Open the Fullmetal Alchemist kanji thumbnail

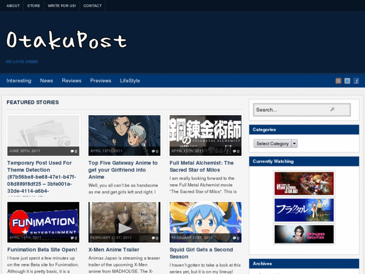205,135
